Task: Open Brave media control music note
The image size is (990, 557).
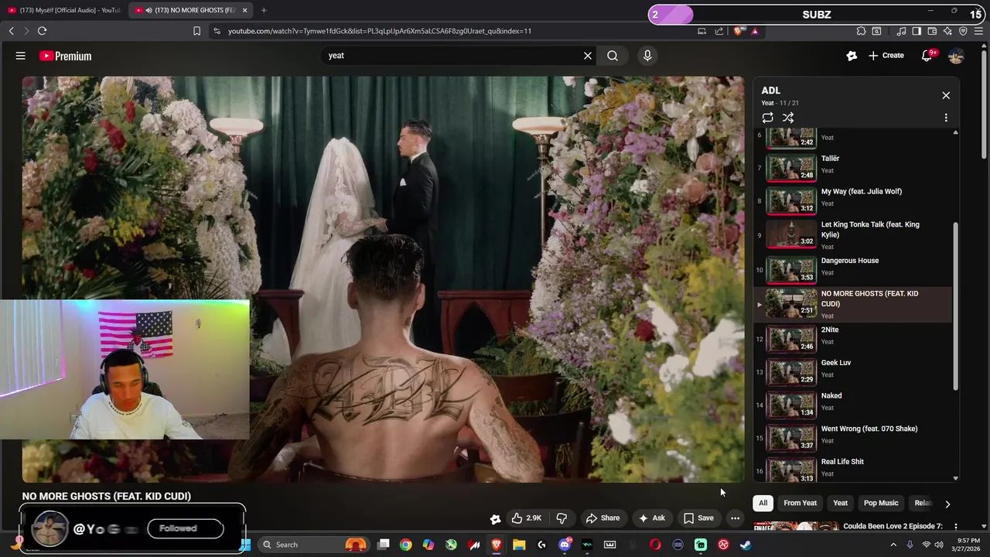Action: [x=901, y=31]
